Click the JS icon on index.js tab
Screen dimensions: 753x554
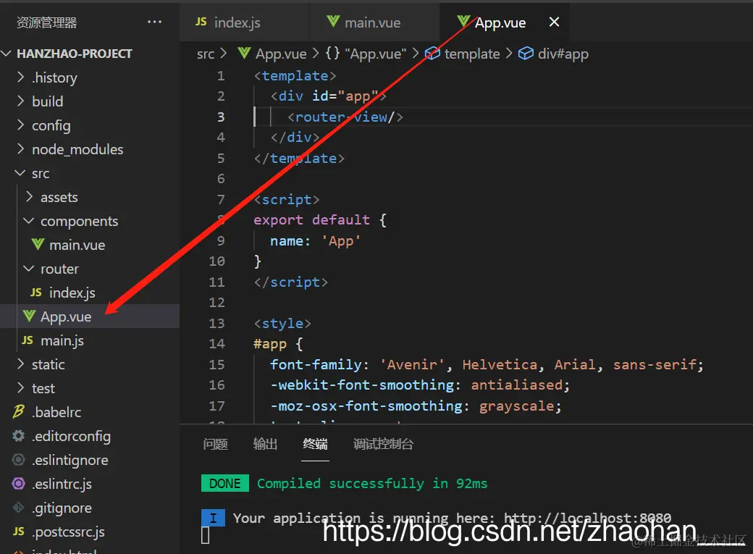201,22
